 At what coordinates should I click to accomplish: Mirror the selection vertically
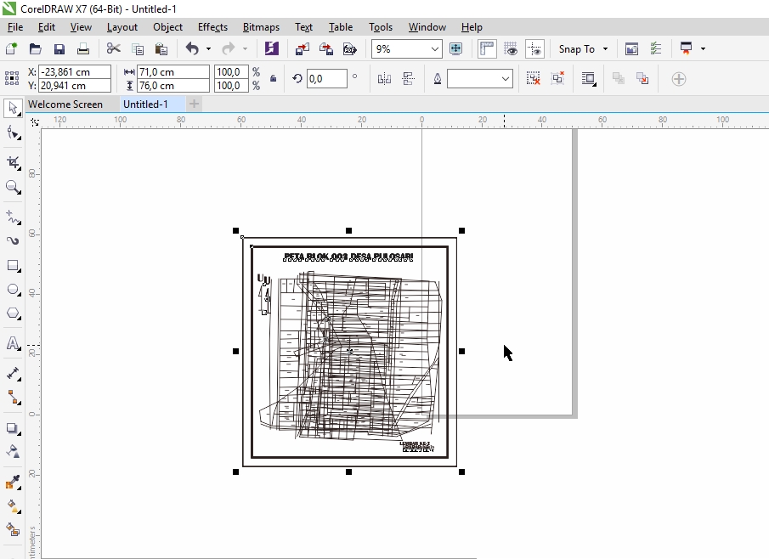point(408,78)
